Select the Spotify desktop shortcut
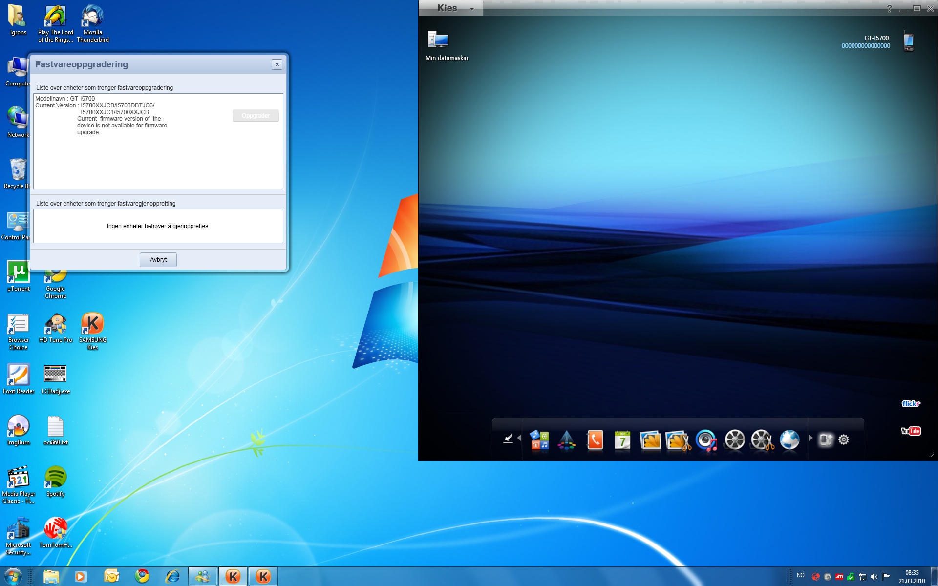Image resolution: width=938 pixels, height=586 pixels. coord(55,481)
